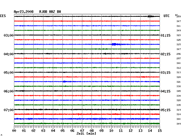
Task: Select the 04:00 local time label
Action: tap(9, 54)
